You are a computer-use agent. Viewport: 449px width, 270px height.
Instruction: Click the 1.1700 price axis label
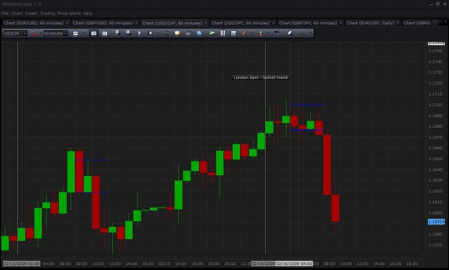tap(435, 105)
